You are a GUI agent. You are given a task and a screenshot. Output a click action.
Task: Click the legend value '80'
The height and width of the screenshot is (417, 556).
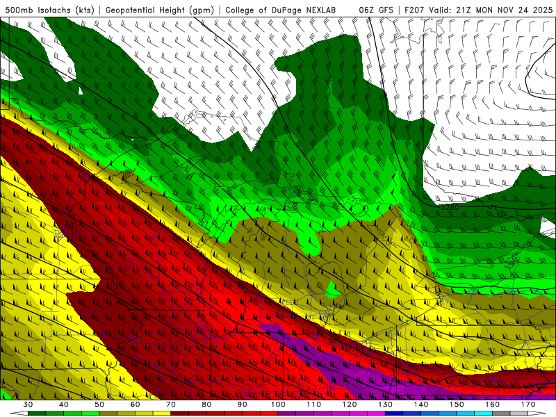tap(206, 404)
